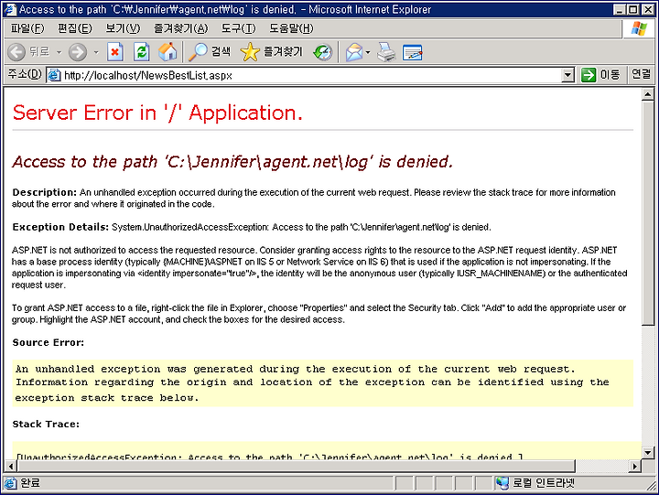Stop page loading with the red X icon
This screenshot has width=659, height=495.
(x=114, y=52)
